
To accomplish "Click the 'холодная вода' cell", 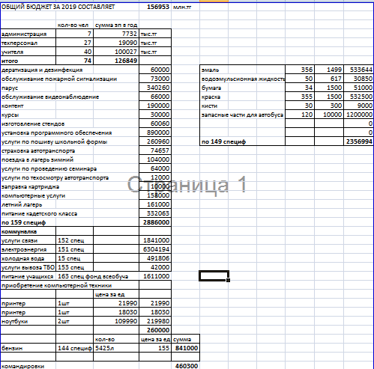I will tap(28, 258).
